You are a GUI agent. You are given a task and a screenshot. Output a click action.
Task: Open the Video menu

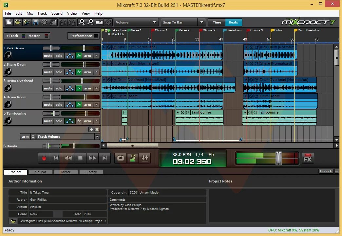(x=72, y=13)
